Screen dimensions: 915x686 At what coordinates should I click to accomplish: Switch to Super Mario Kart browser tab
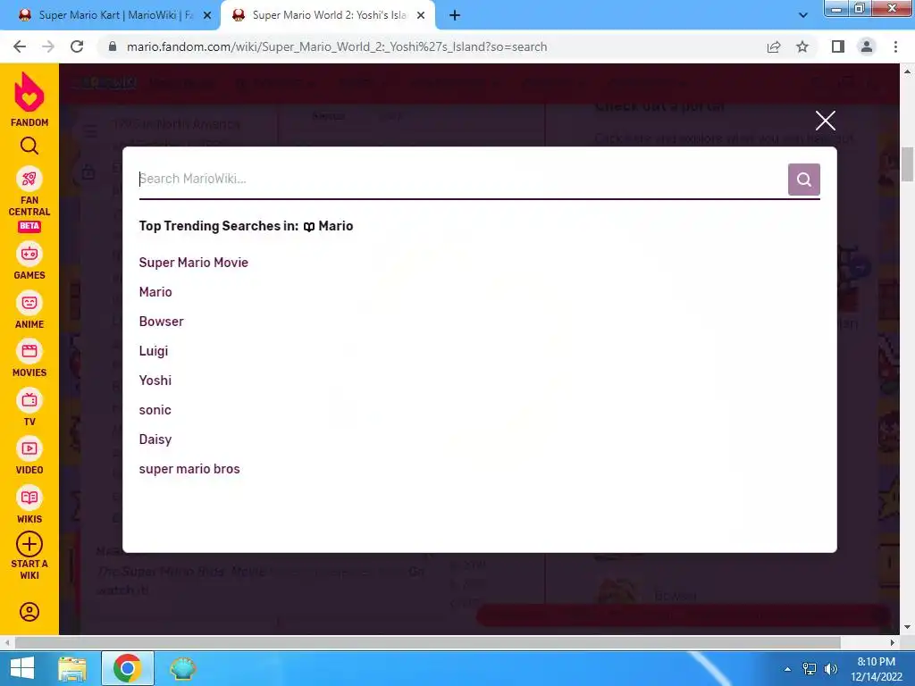tap(111, 15)
